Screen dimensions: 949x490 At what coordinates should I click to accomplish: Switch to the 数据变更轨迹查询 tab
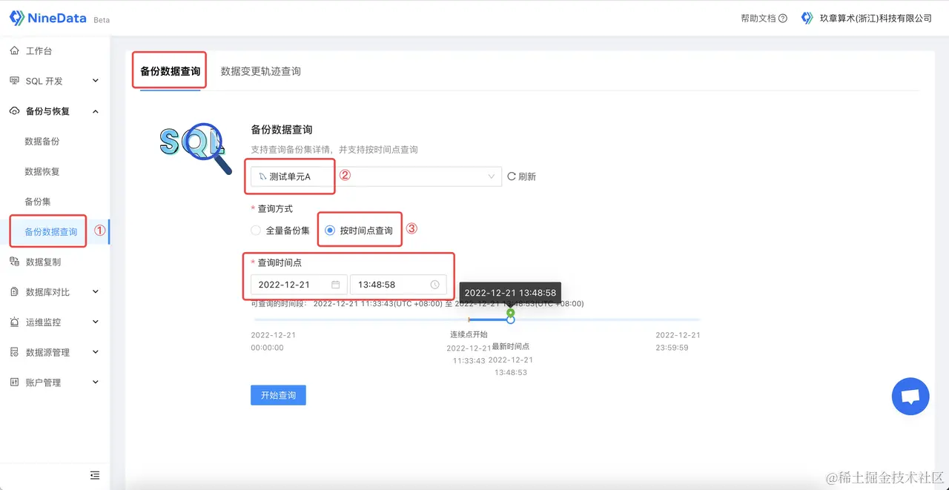[x=260, y=71]
